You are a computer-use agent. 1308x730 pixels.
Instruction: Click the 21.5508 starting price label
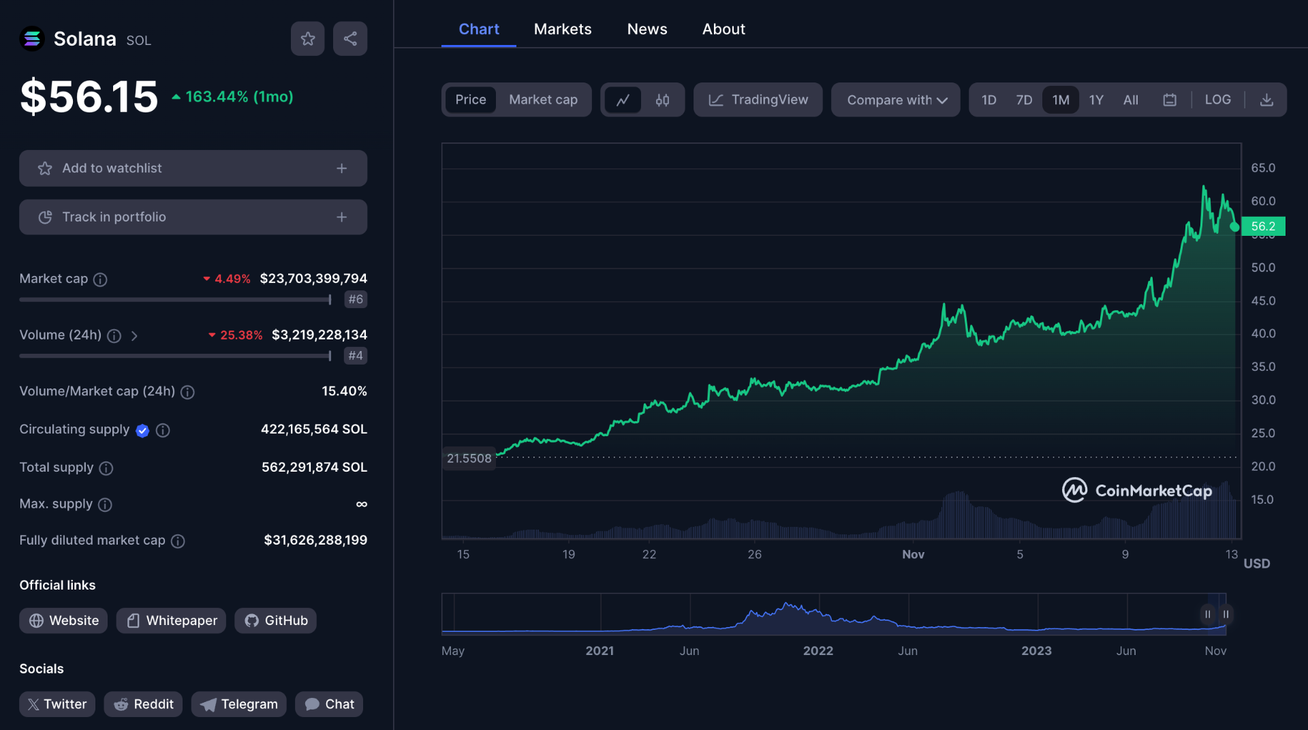tap(469, 458)
